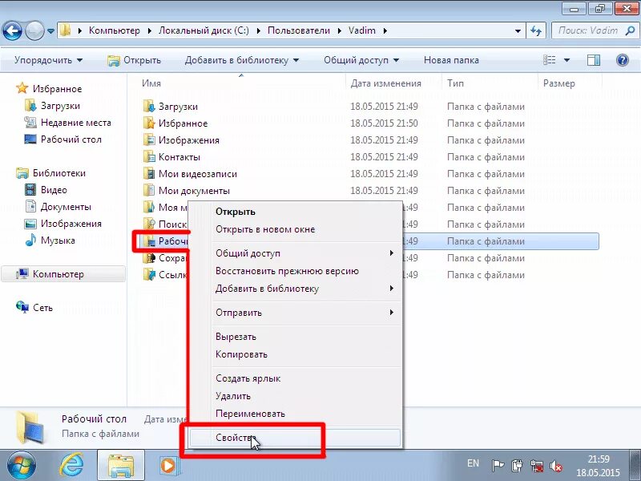
Task: Open Добавить в библиотеку context submenu
Action: click(x=295, y=289)
